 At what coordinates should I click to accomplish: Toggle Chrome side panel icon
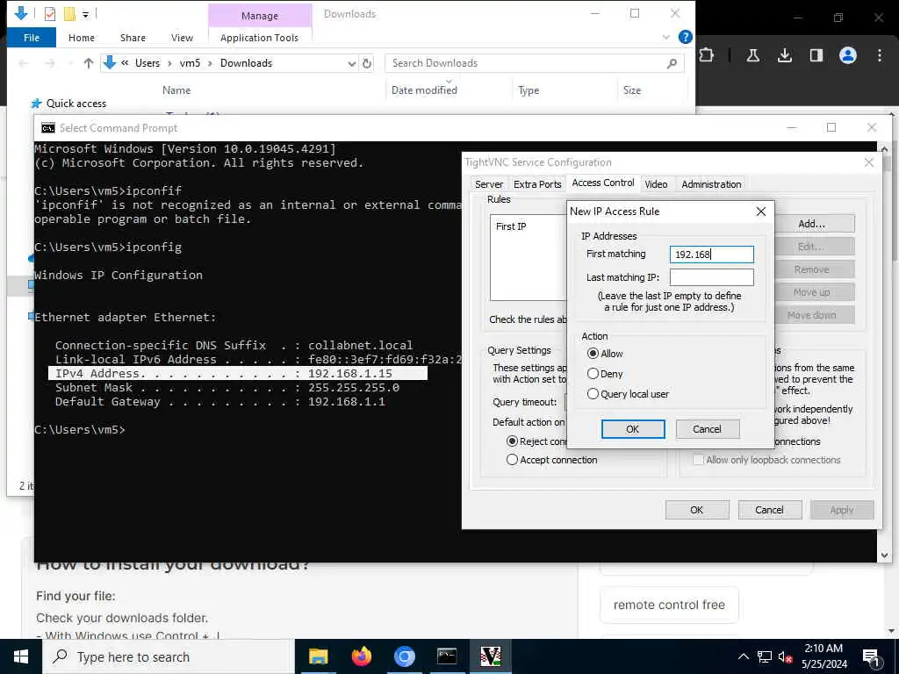[816, 55]
